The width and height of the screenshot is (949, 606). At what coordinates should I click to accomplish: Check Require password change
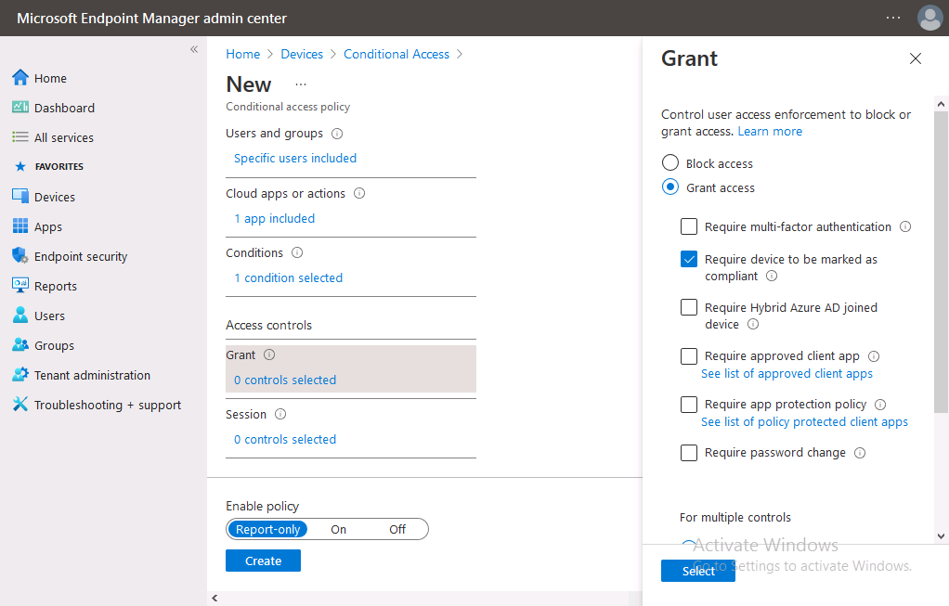point(689,452)
